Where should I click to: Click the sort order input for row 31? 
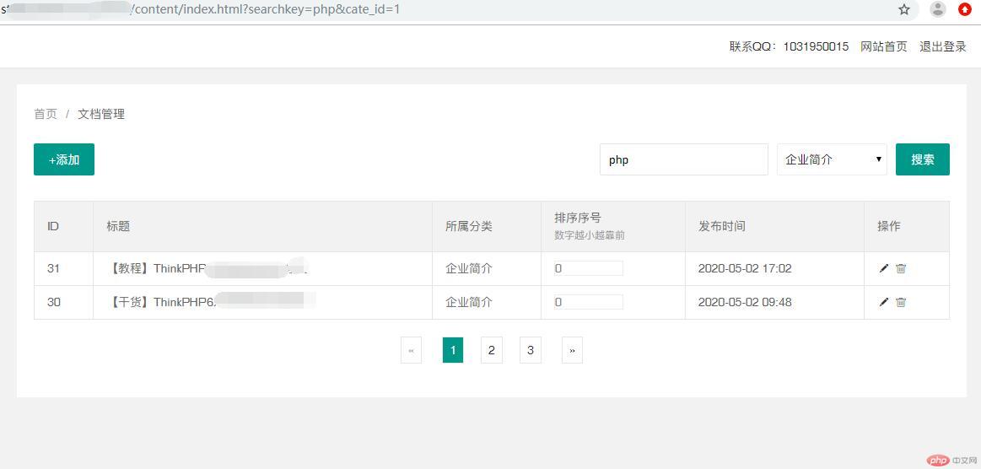click(588, 268)
